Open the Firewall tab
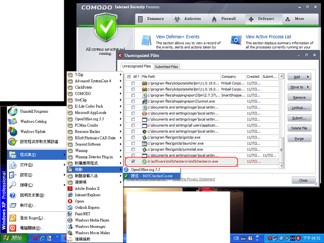 [x=227, y=19]
